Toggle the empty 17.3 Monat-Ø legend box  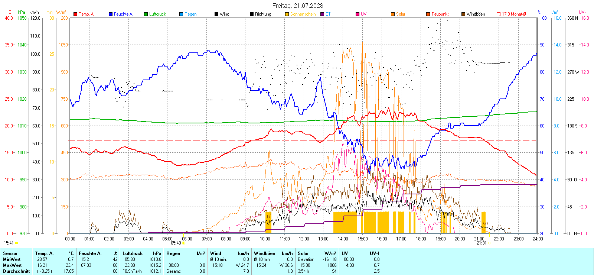[499, 14]
